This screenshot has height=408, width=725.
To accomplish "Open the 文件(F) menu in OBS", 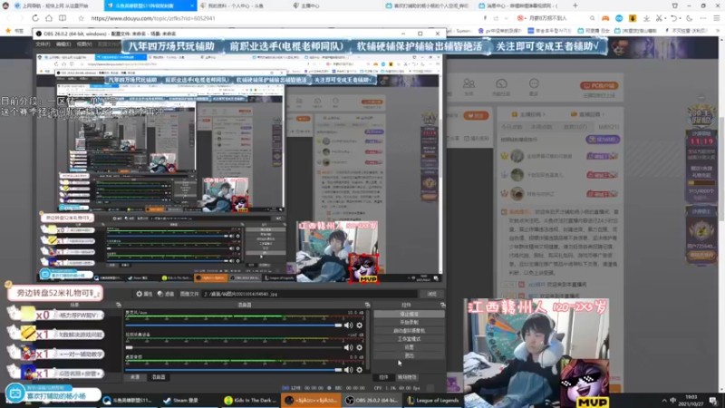I will (x=43, y=44).
